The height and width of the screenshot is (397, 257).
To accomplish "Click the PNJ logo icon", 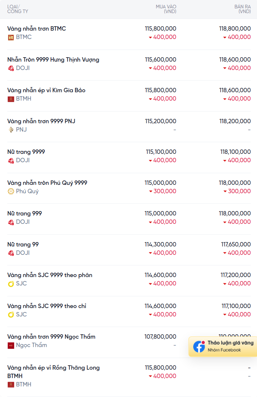I will [11, 130].
